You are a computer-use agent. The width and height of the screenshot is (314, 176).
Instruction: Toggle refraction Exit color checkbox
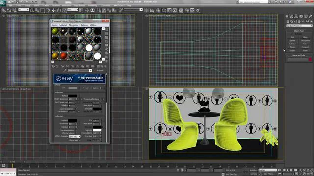[104, 127]
